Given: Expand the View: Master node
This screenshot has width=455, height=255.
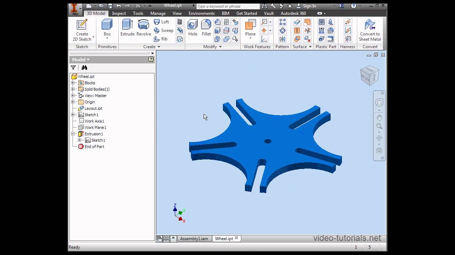Looking at the screenshot, I should [x=73, y=96].
